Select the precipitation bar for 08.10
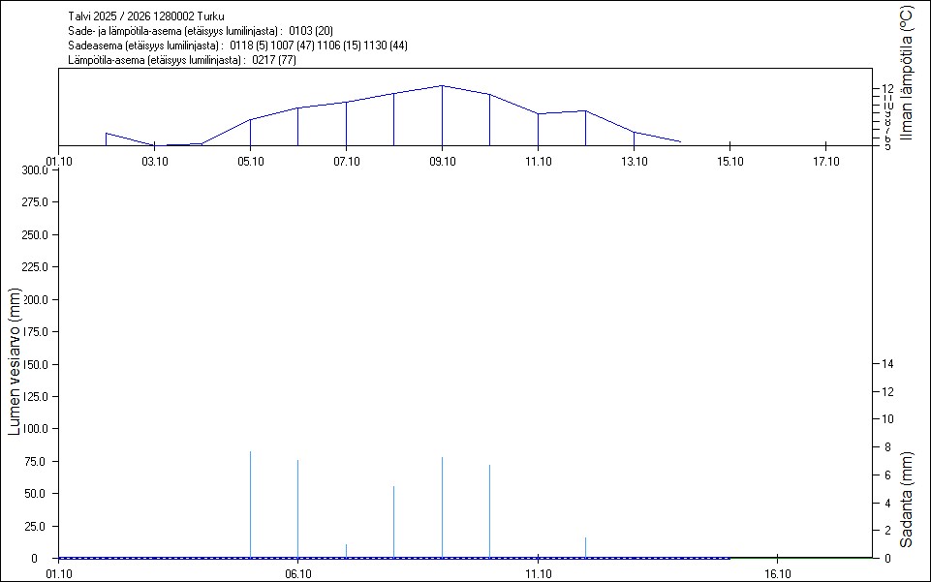Screen dimensions: 931x582 click(x=393, y=521)
